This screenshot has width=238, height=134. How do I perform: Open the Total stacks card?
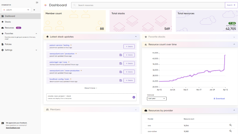[141, 21]
